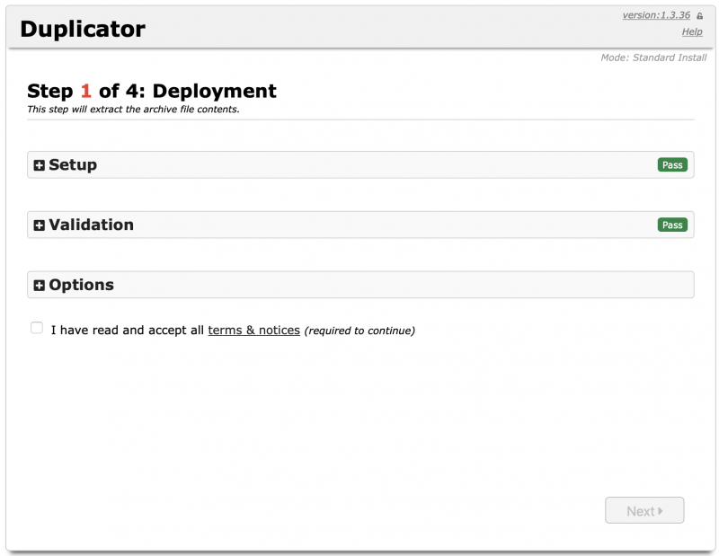719x556 pixels.
Task: Expand the Setup section title
Action: coord(73,165)
